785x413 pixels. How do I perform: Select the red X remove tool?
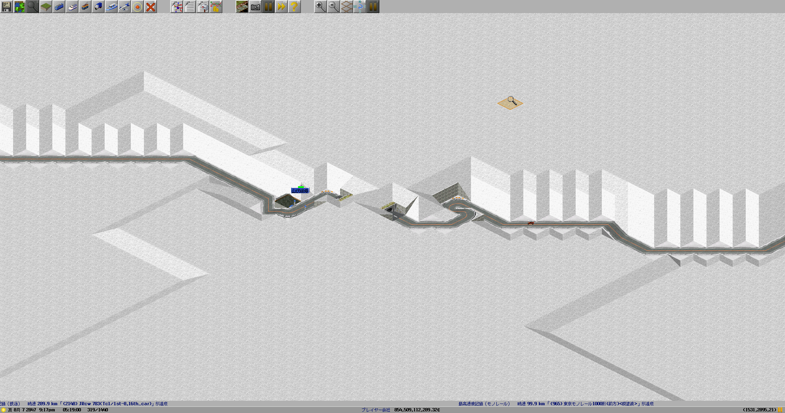pos(150,7)
